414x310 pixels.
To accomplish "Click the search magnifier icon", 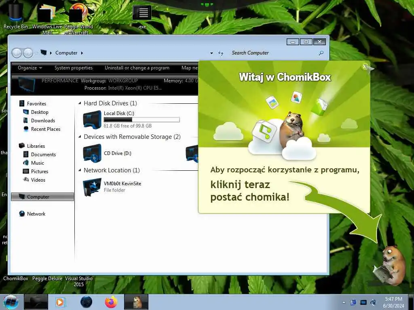I will 321,53.
